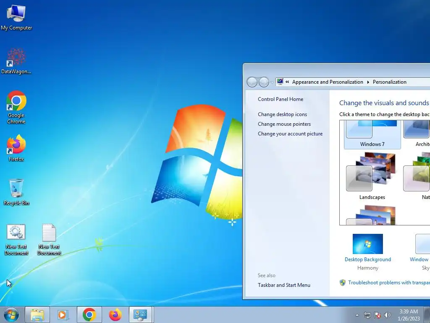430x323 pixels.
Task: Select the DataWagon desktop shortcut
Action: 16,61
